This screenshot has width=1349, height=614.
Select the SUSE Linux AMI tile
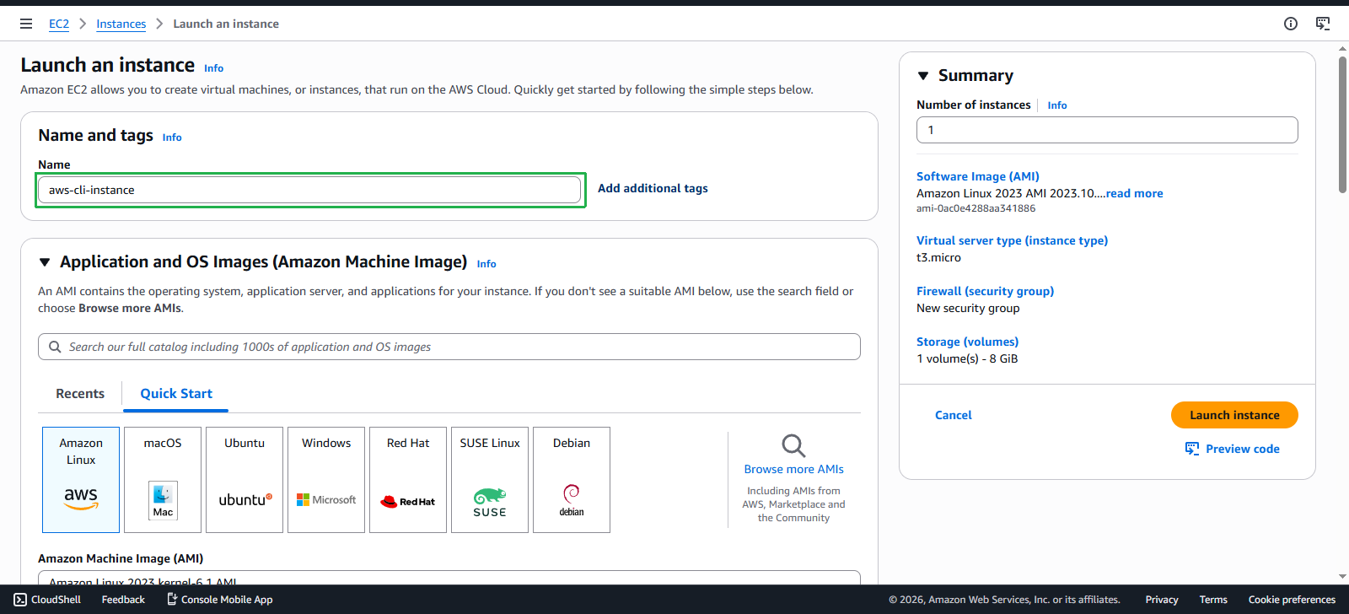[x=490, y=480]
